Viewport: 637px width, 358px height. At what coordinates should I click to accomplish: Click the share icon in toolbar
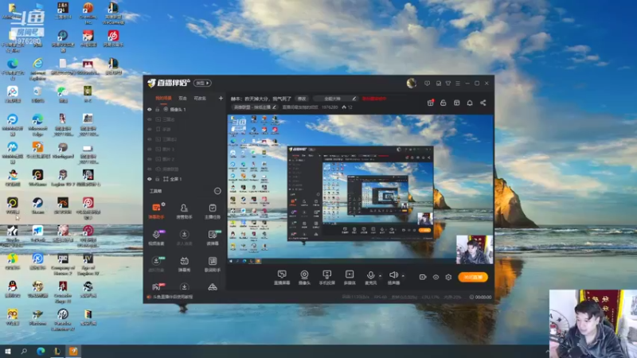483,103
